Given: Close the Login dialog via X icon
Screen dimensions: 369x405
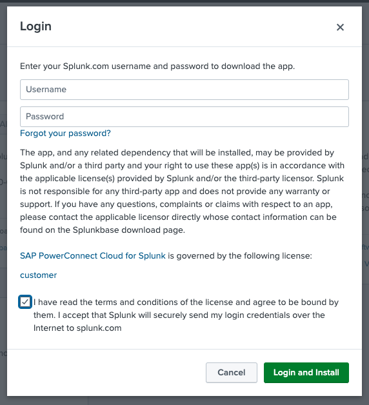Looking at the screenshot, I should 340,27.
